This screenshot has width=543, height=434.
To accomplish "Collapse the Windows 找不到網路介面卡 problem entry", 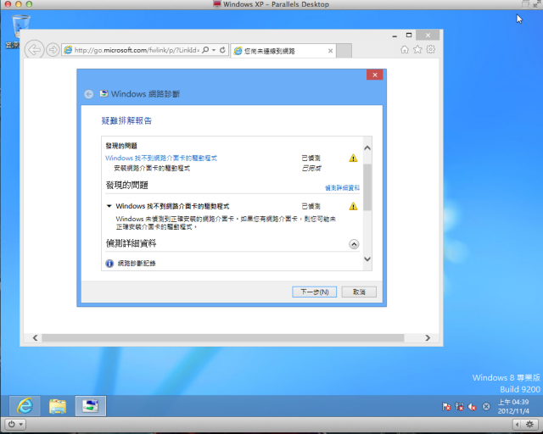I will point(109,206).
